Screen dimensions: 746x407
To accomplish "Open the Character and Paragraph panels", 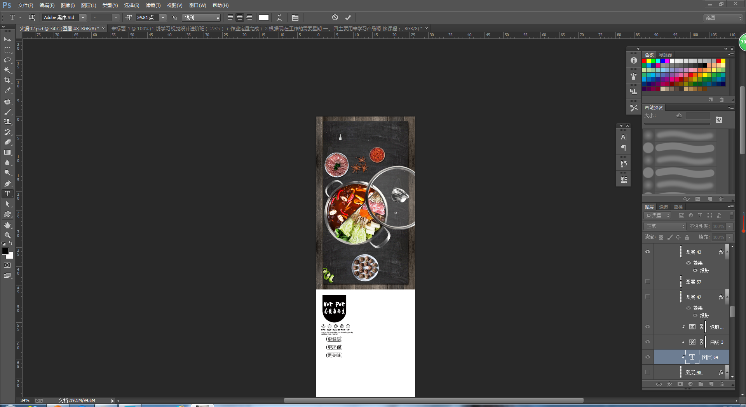I will tap(295, 17).
